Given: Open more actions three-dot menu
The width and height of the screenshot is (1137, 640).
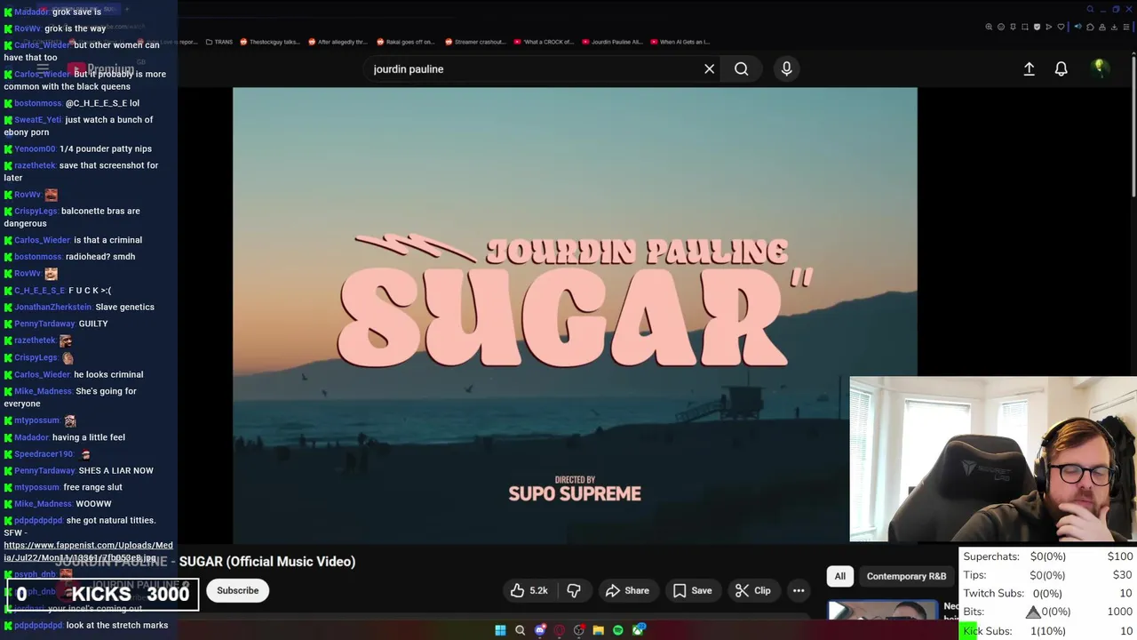Looking at the screenshot, I should click(799, 590).
